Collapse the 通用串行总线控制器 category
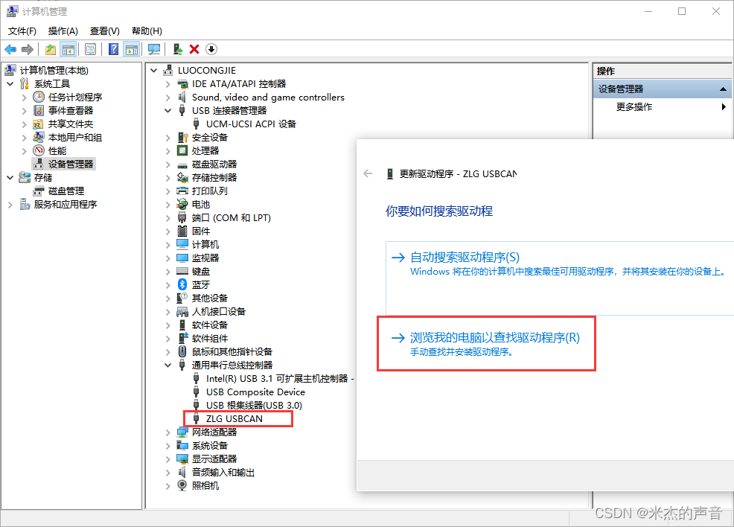The height and width of the screenshot is (527, 734). point(167,365)
